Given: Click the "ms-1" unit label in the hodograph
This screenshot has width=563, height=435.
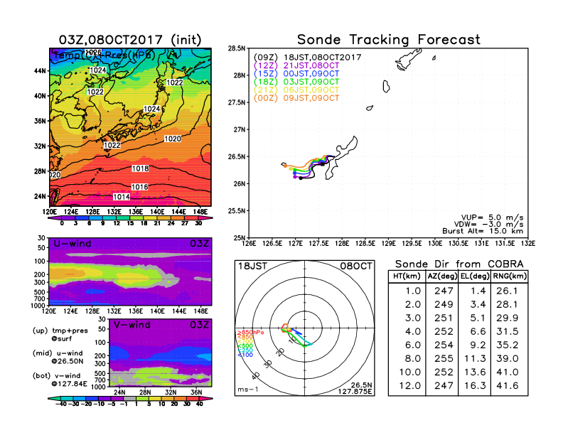Looking at the screenshot, I should point(248,390).
